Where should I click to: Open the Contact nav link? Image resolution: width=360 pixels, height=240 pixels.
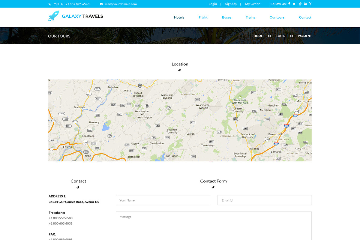(x=305, y=17)
